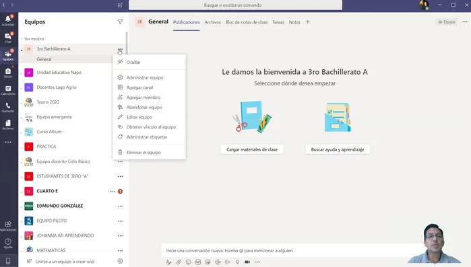The height and width of the screenshot is (267, 471).
Task: Choose Agregar miembro in menu
Action: tap(150, 98)
